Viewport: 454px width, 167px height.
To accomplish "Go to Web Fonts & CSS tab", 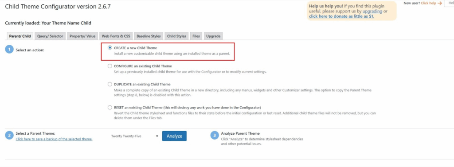I will coord(116,36).
